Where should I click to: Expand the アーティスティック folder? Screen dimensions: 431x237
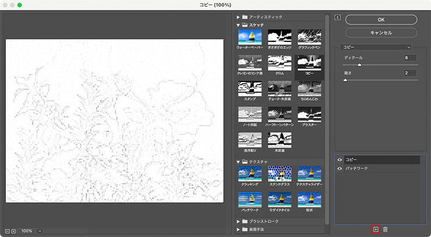click(x=238, y=17)
